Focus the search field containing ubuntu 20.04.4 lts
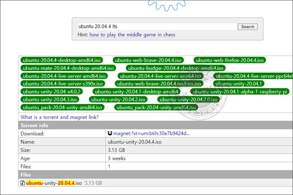Viewport: 293px width, 195px height. 157,26
